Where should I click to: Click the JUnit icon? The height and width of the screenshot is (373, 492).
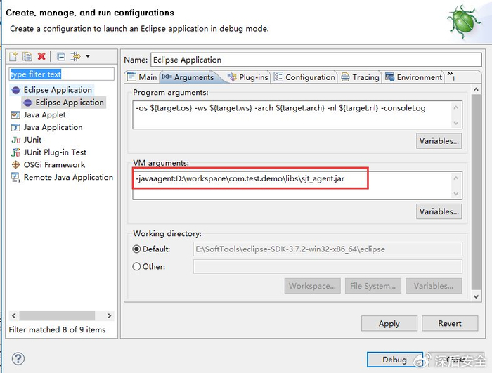coord(15,140)
